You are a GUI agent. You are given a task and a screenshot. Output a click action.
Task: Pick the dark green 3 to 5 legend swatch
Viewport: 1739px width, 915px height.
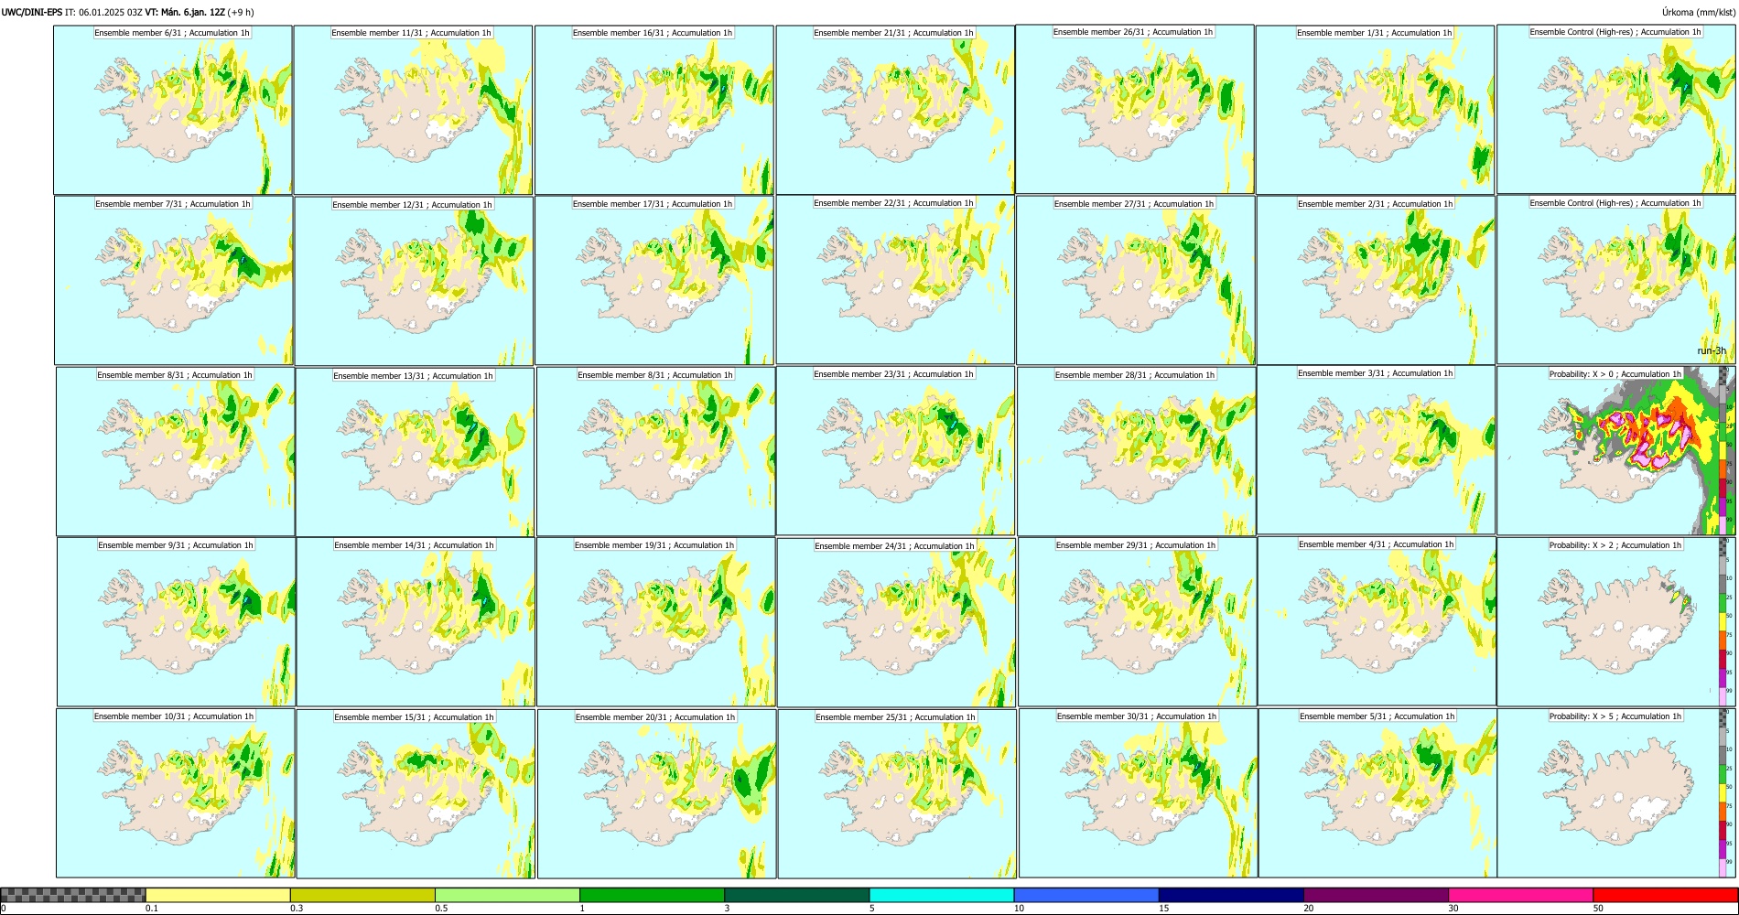click(x=796, y=895)
